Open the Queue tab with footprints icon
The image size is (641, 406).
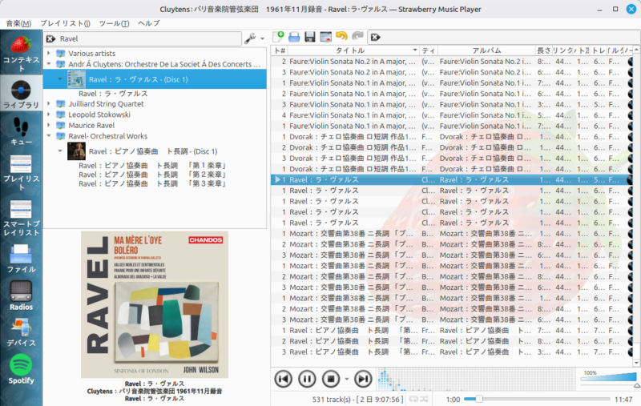click(21, 131)
